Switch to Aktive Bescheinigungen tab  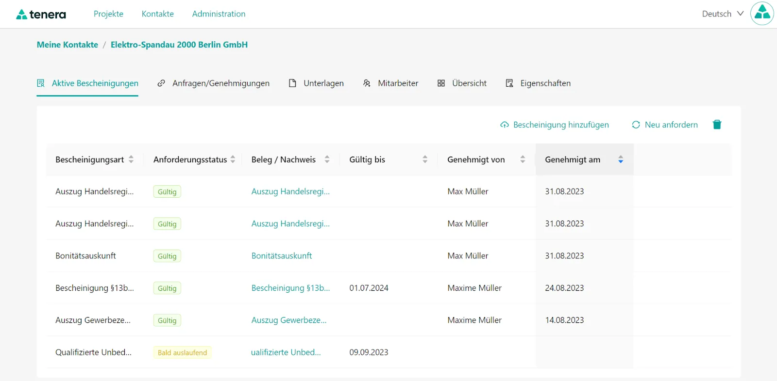[x=87, y=83]
